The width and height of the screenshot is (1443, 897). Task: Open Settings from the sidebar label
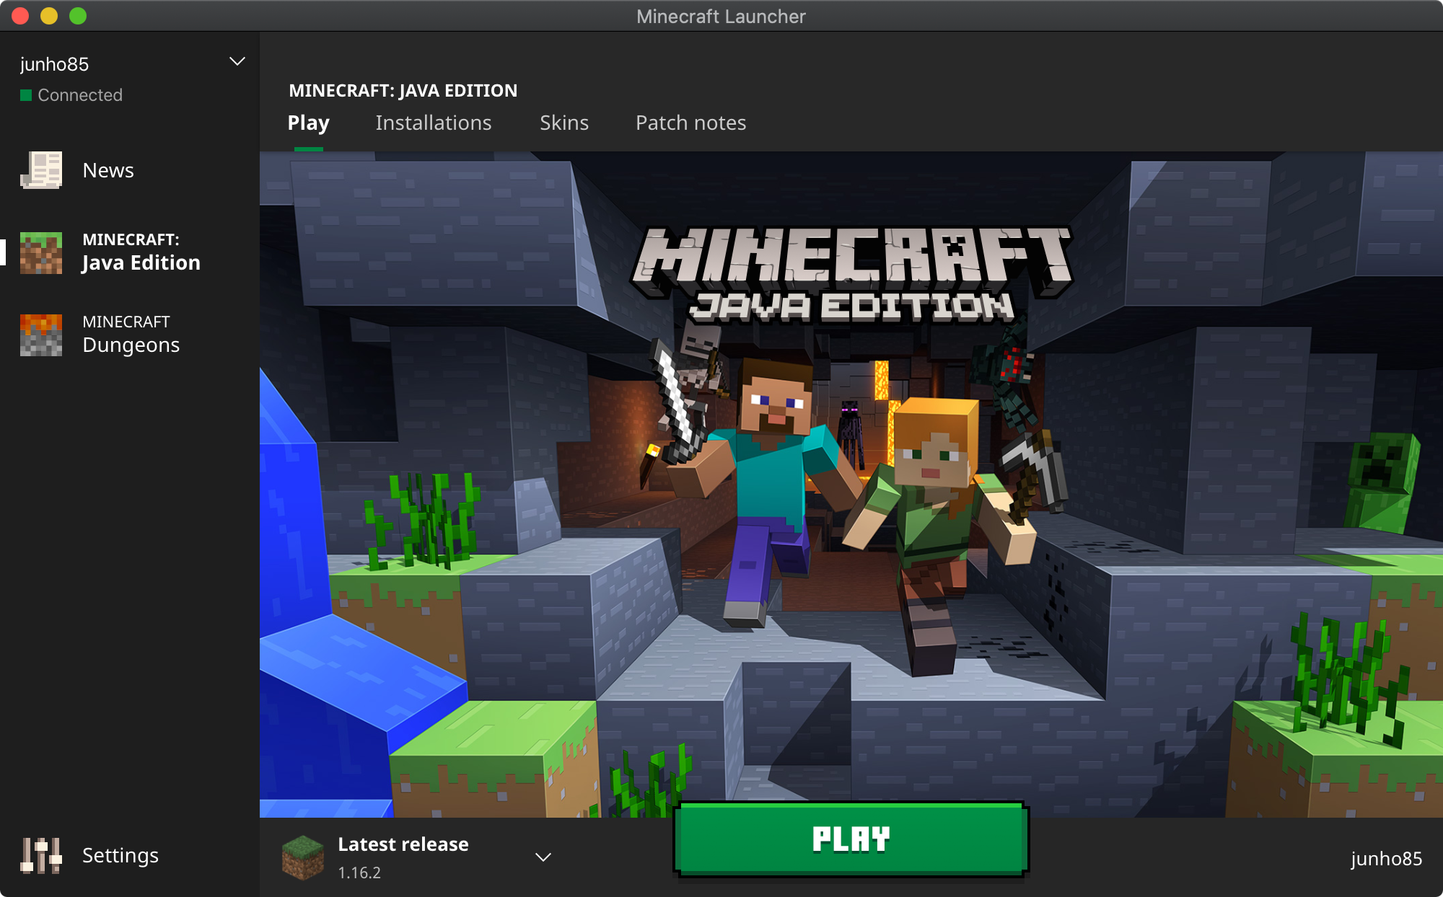[120, 855]
